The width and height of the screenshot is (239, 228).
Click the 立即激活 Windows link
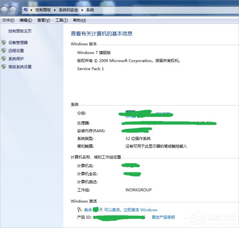click(138, 210)
